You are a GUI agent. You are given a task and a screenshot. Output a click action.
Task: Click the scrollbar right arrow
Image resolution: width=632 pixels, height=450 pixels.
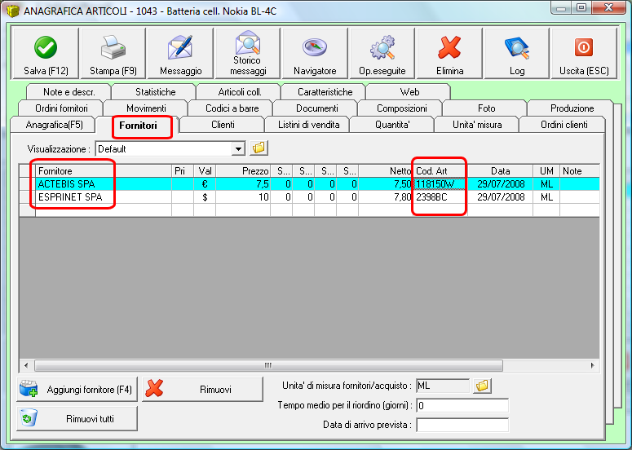coord(593,365)
